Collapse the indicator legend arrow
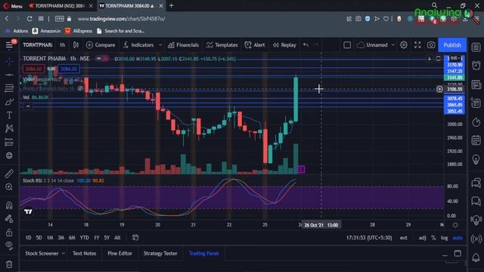Image resolution: width=484 pixels, height=272 pixels. click(28, 107)
